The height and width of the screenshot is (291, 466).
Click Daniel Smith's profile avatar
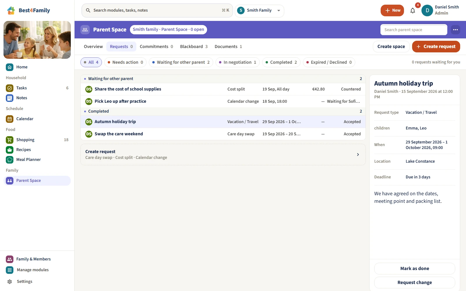point(427,10)
